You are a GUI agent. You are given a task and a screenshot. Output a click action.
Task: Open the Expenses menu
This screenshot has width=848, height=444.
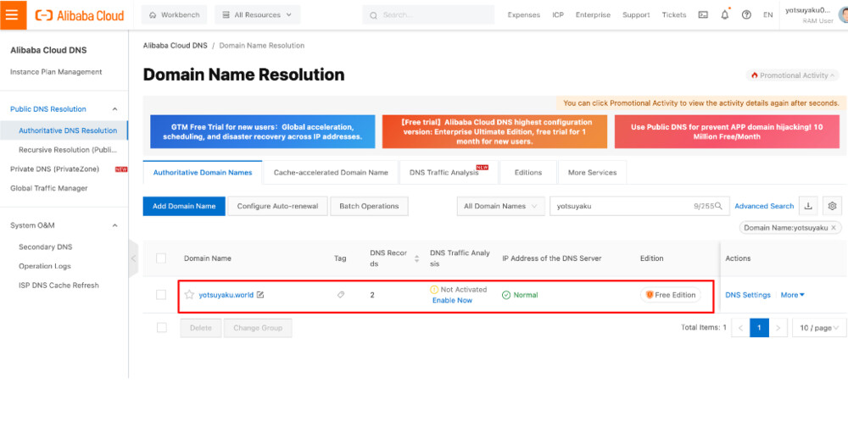tap(523, 15)
